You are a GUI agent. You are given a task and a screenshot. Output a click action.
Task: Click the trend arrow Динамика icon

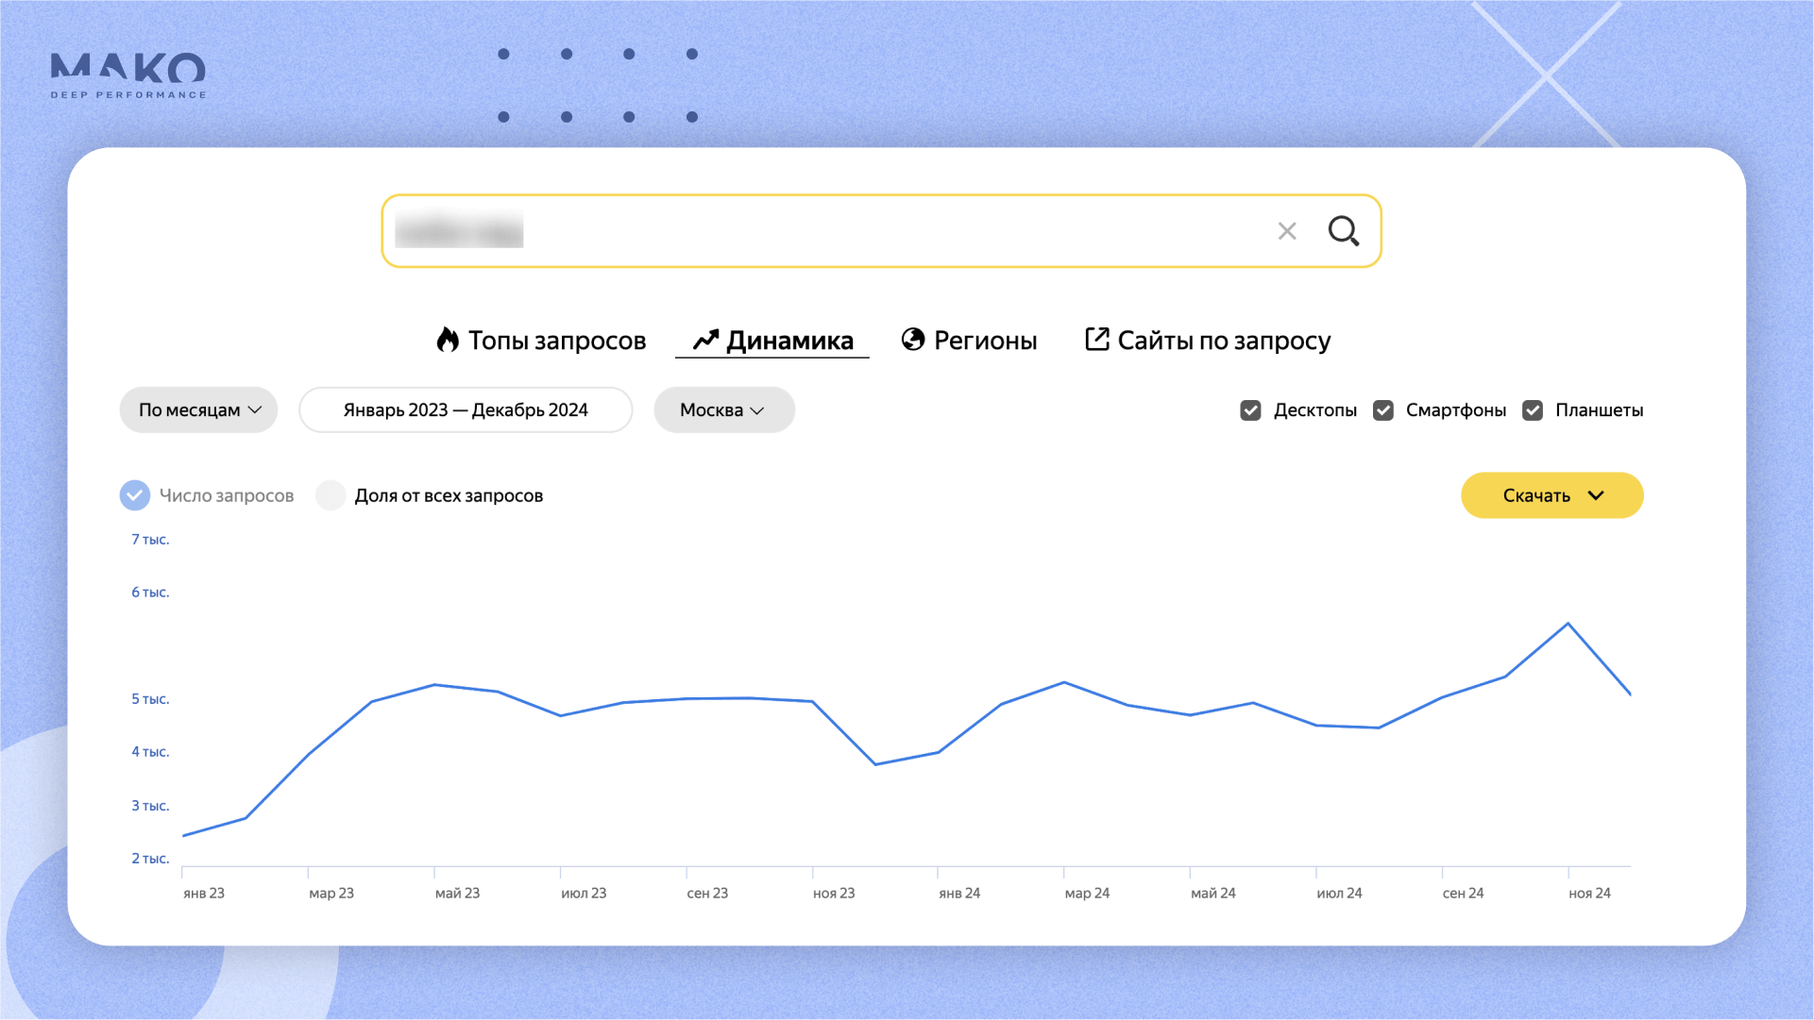(705, 340)
